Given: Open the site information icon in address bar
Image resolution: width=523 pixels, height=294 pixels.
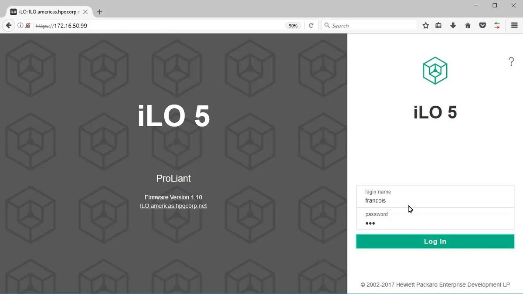Looking at the screenshot, I should (20, 26).
